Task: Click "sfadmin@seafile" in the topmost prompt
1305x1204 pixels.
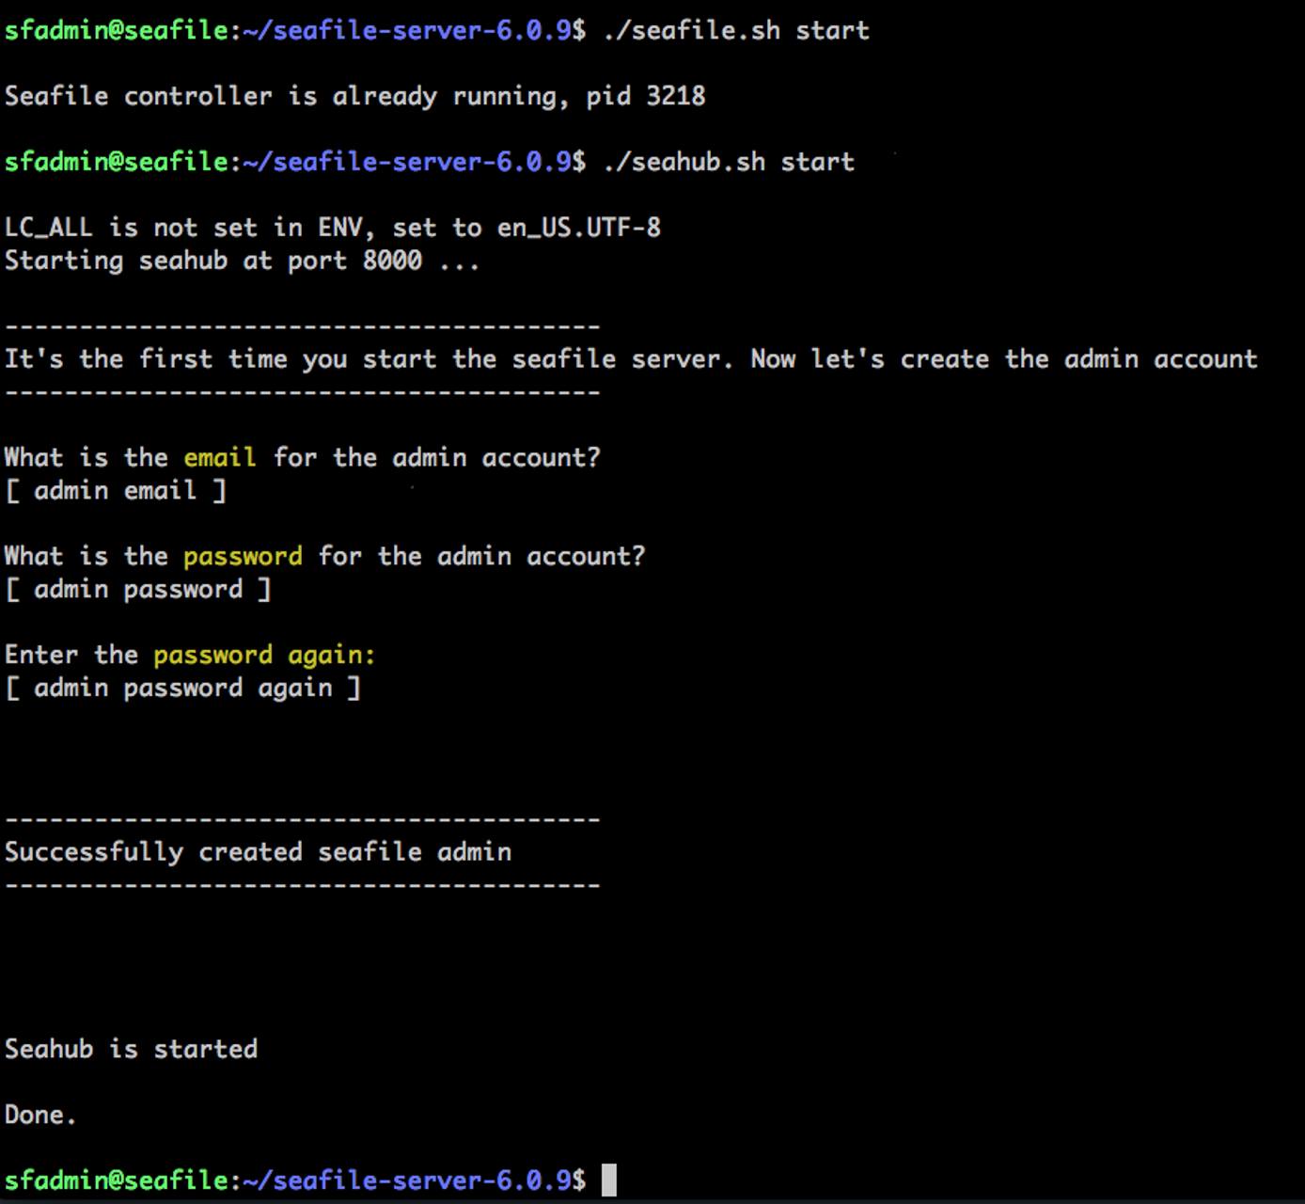Action: click(116, 30)
